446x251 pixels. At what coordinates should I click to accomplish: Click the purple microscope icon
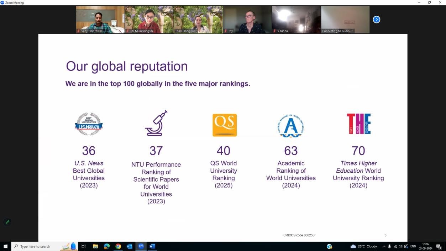tap(156, 123)
